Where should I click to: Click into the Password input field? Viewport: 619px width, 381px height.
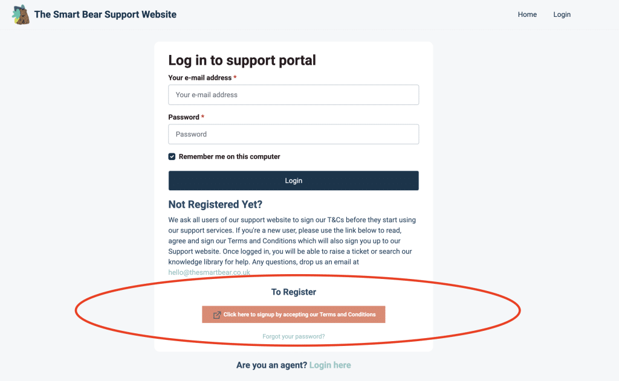point(293,134)
